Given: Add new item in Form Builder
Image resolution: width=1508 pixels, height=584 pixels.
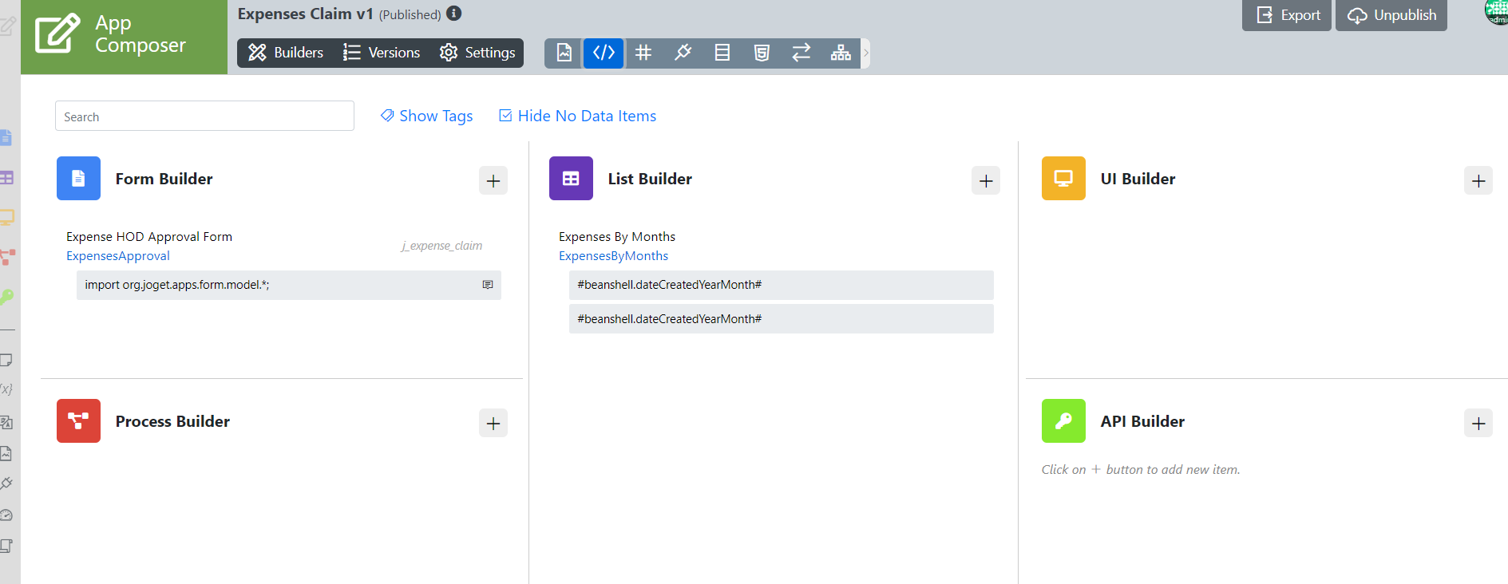Looking at the screenshot, I should pos(493,181).
